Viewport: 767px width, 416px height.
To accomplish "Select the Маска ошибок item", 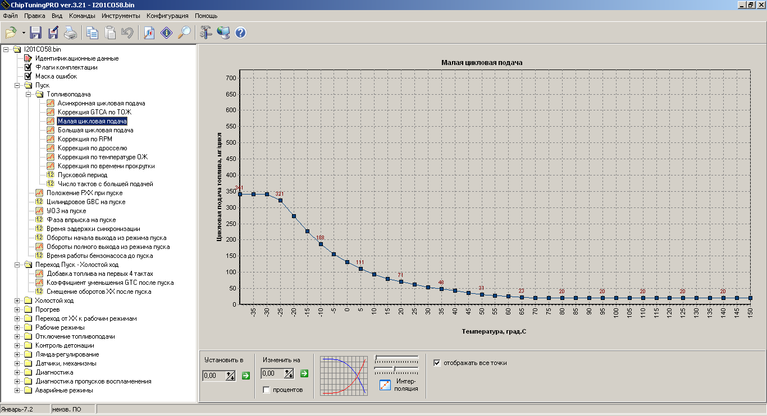I will coord(56,76).
